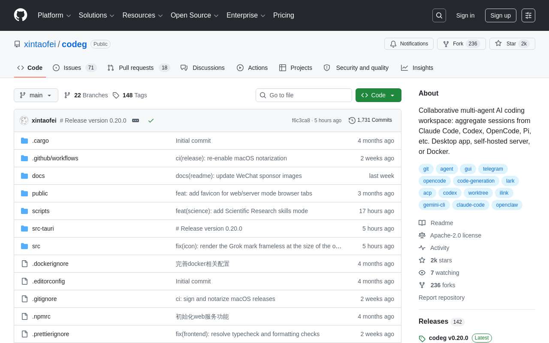Open the Report repository link
Screen dimensions: 549x343
[x=441, y=298]
